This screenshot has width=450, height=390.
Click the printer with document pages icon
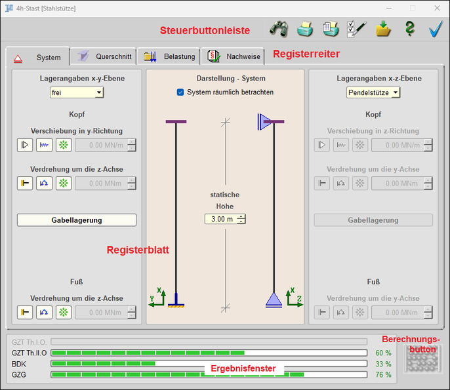331,29
